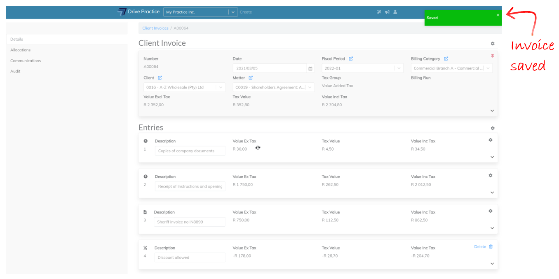Dismiss the green Saved notification

point(498,15)
